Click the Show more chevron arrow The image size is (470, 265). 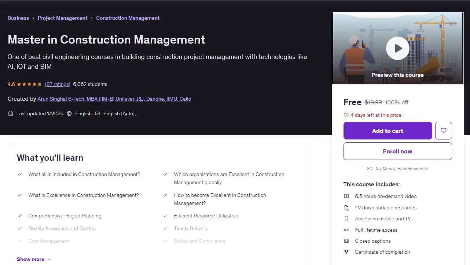tap(49, 260)
